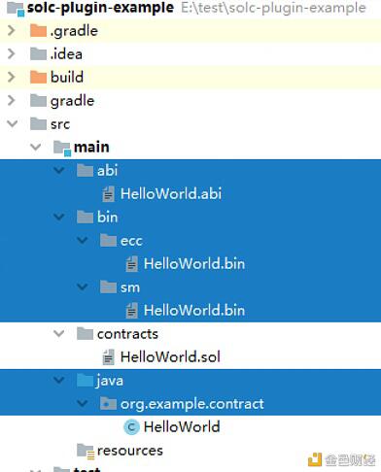Image resolution: width=381 pixels, height=472 pixels.
Task: Open HelloWorld.bin in the sm folder
Action: click(x=194, y=310)
